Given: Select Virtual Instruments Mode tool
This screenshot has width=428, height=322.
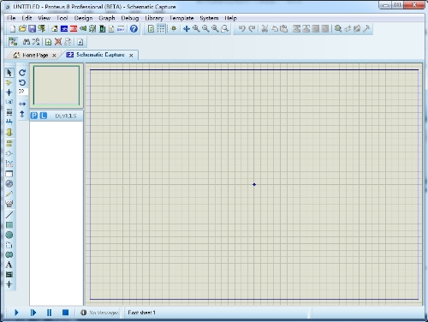Looking at the screenshot, I should (x=9, y=204).
